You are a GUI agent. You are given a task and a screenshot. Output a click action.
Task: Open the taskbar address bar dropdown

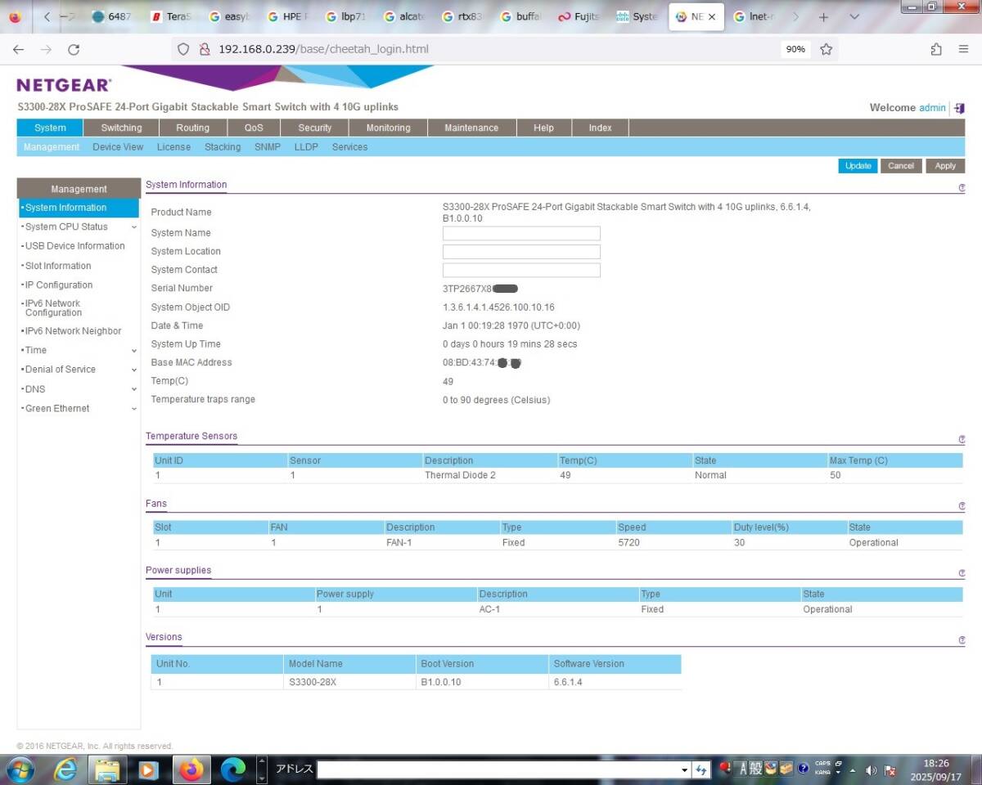pos(685,769)
